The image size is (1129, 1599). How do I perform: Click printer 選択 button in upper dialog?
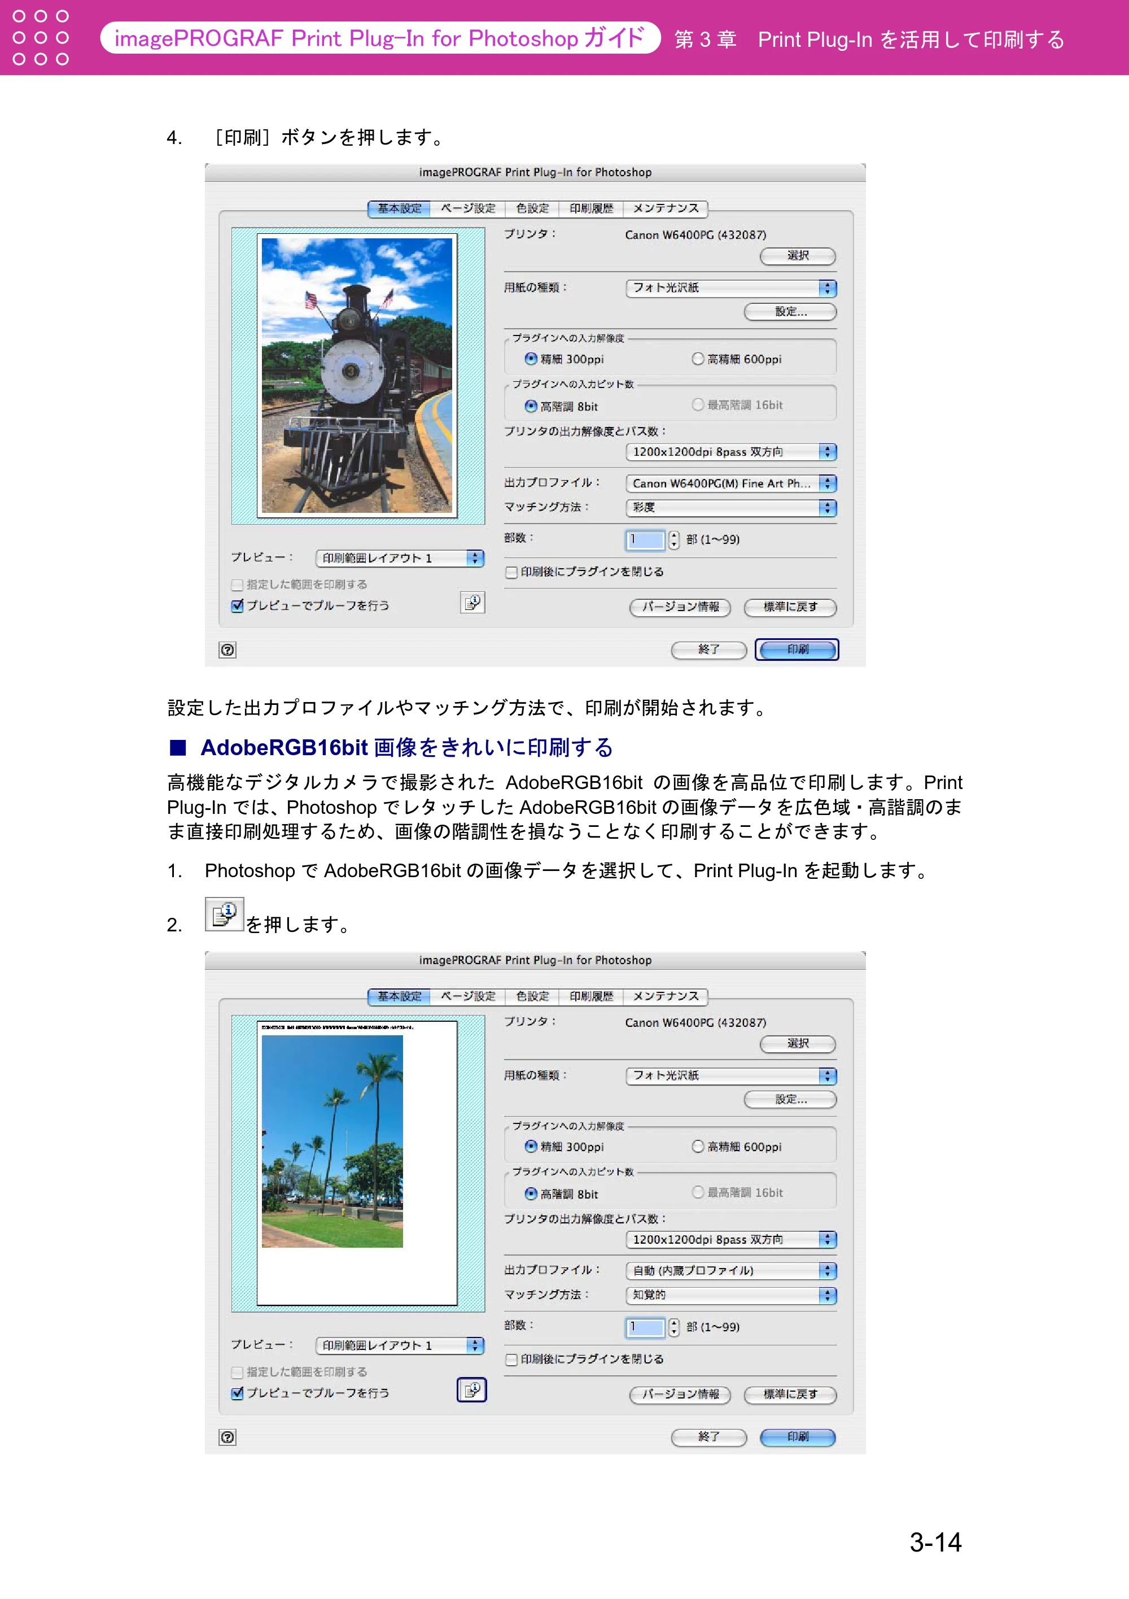pyautogui.click(x=798, y=256)
